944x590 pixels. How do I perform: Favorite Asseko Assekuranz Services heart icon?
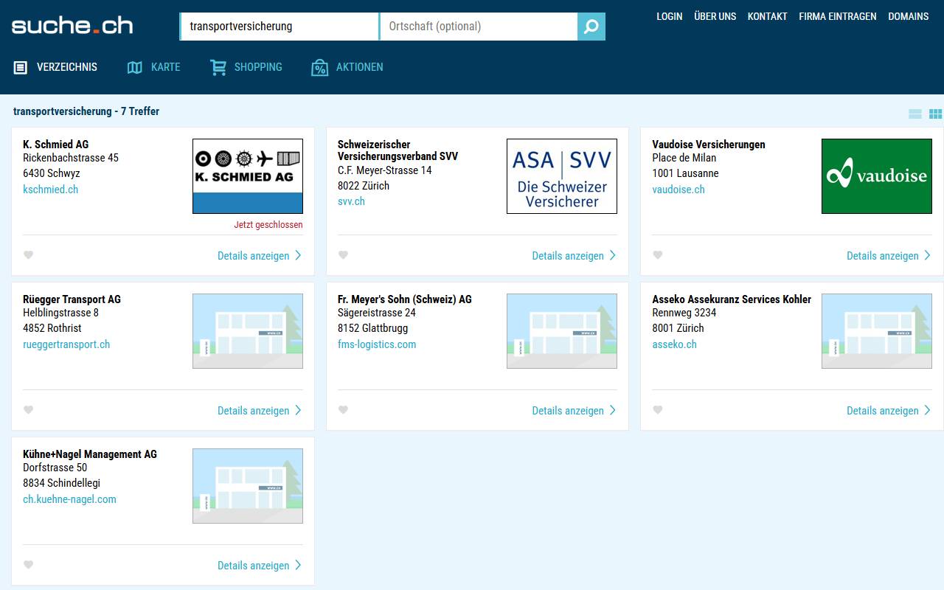click(x=658, y=410)
